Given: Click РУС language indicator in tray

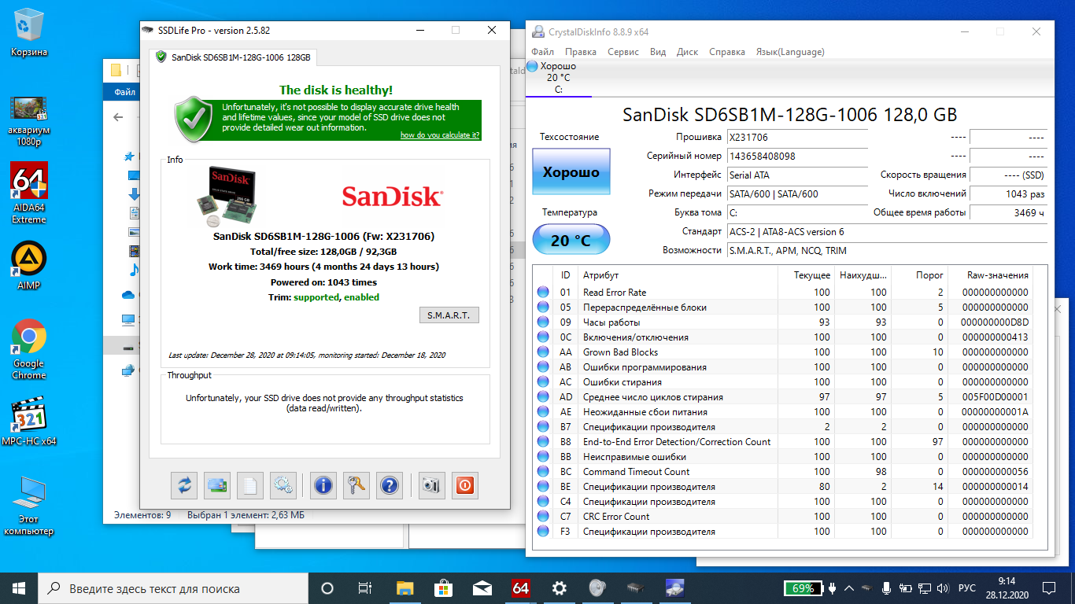Looking at the screenshot, I should pos(967,588).
